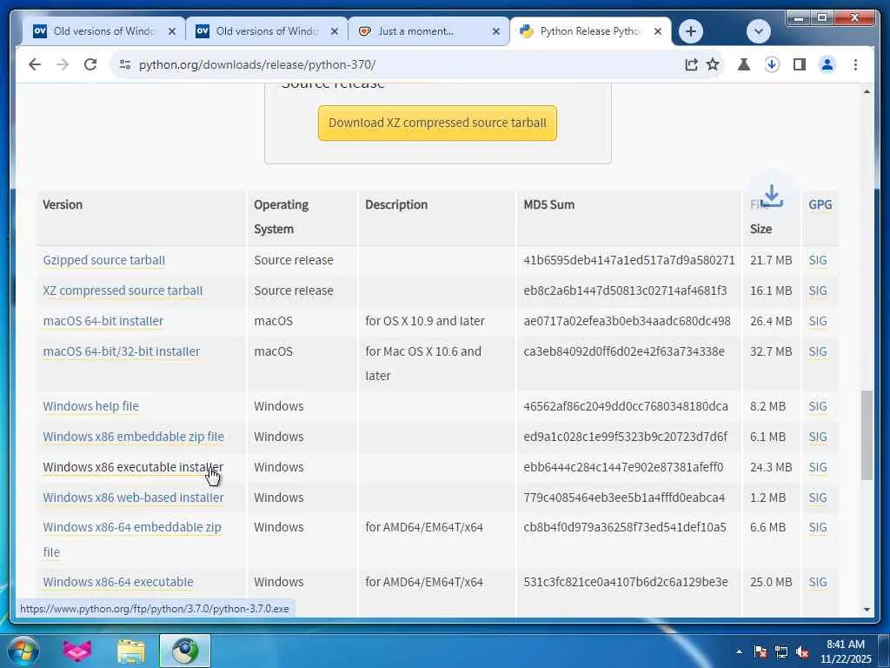This screenshot has height=668, width=890.
Task: Open the Windows Start menu
Action: tap(23, 651)
